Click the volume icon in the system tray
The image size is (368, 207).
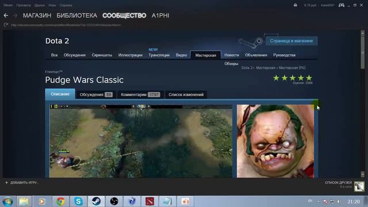tap(339, 202)
